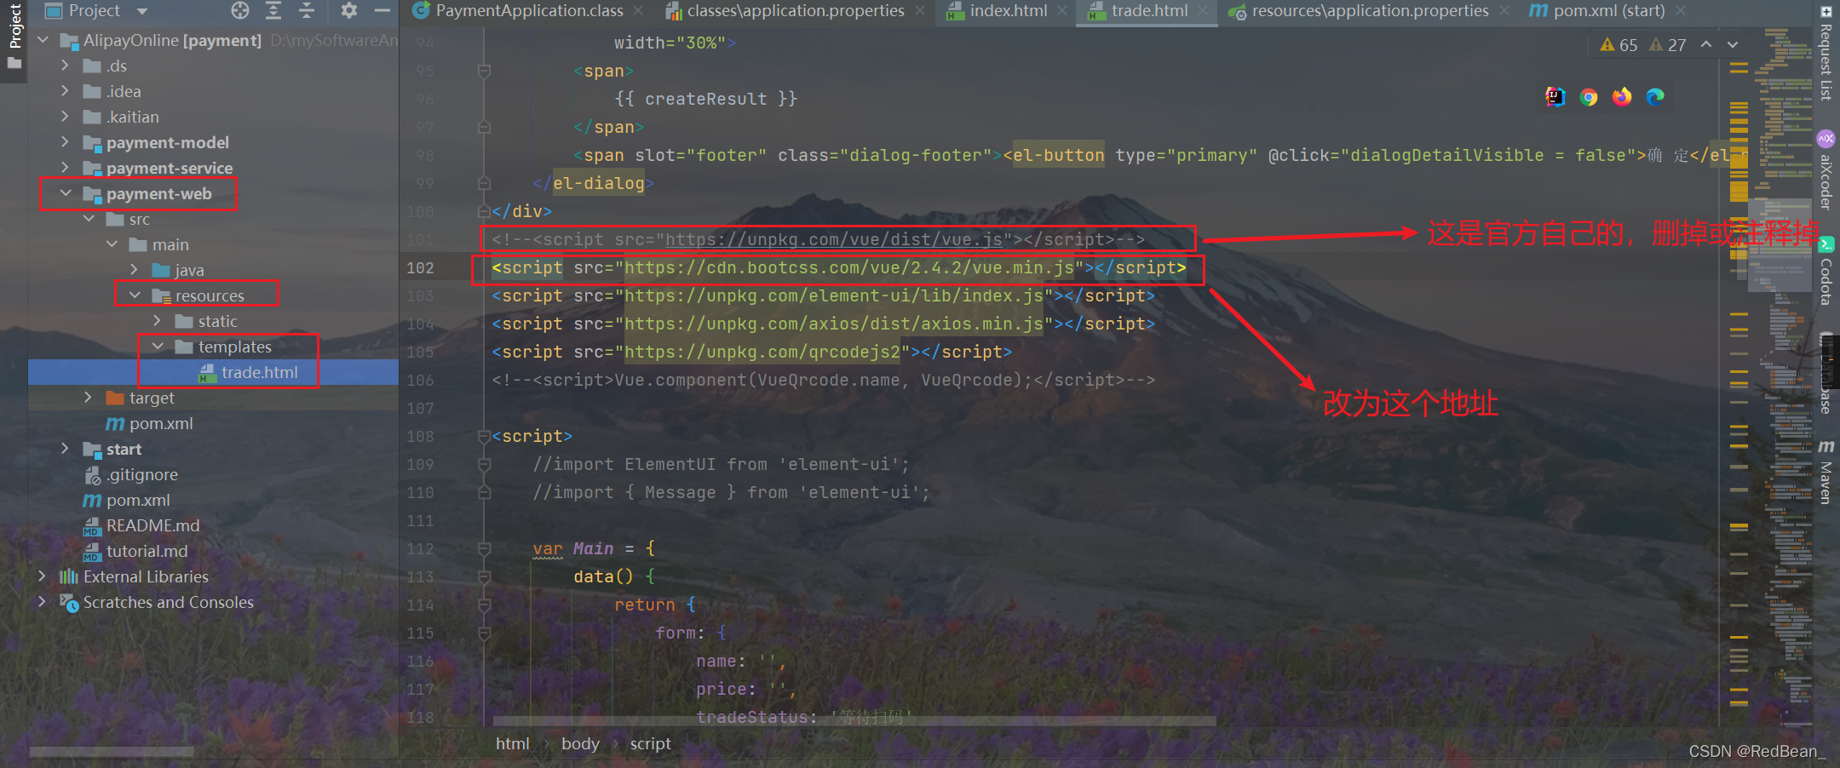Open the aiXcoder tool window

point(1826,170)
